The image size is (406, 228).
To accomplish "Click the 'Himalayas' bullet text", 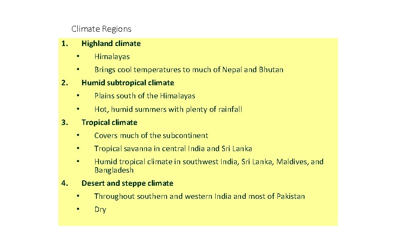I will pos(112,57).
